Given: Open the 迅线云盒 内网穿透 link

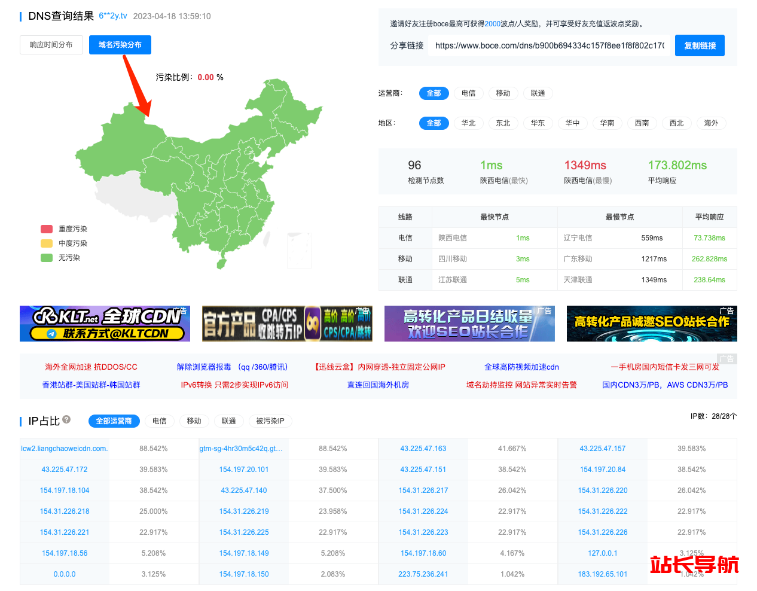Looking at the screenshot, I should click(x=380, y=367).
